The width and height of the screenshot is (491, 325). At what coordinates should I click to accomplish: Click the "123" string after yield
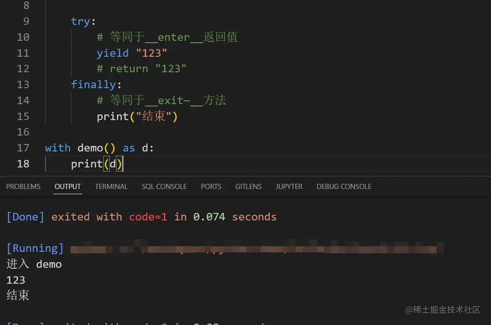coord(152,53)
